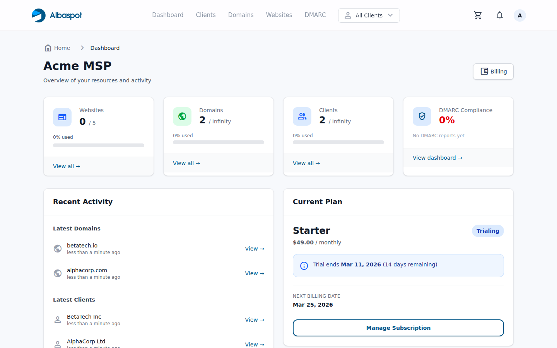
Task: Check notifications via the bell icon
Action: [x=499, y=15]
